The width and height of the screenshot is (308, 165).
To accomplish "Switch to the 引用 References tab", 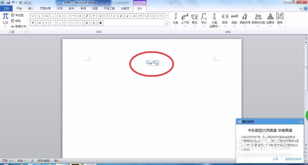I will click(60, 8).
